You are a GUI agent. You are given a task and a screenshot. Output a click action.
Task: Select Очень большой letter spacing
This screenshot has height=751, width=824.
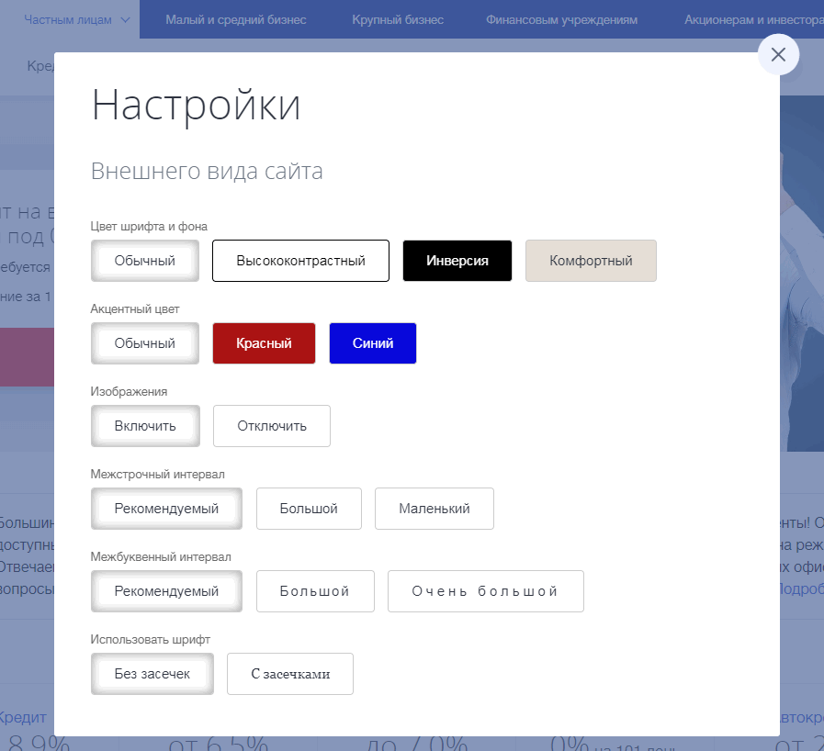pos(485,591)
